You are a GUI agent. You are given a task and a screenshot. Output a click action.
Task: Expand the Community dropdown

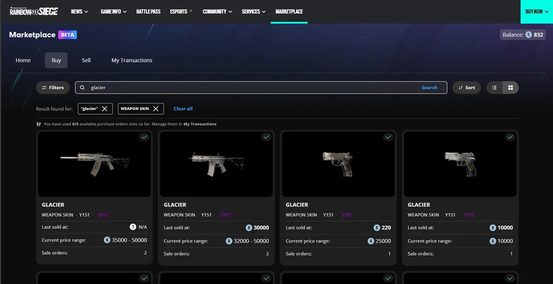217,12
